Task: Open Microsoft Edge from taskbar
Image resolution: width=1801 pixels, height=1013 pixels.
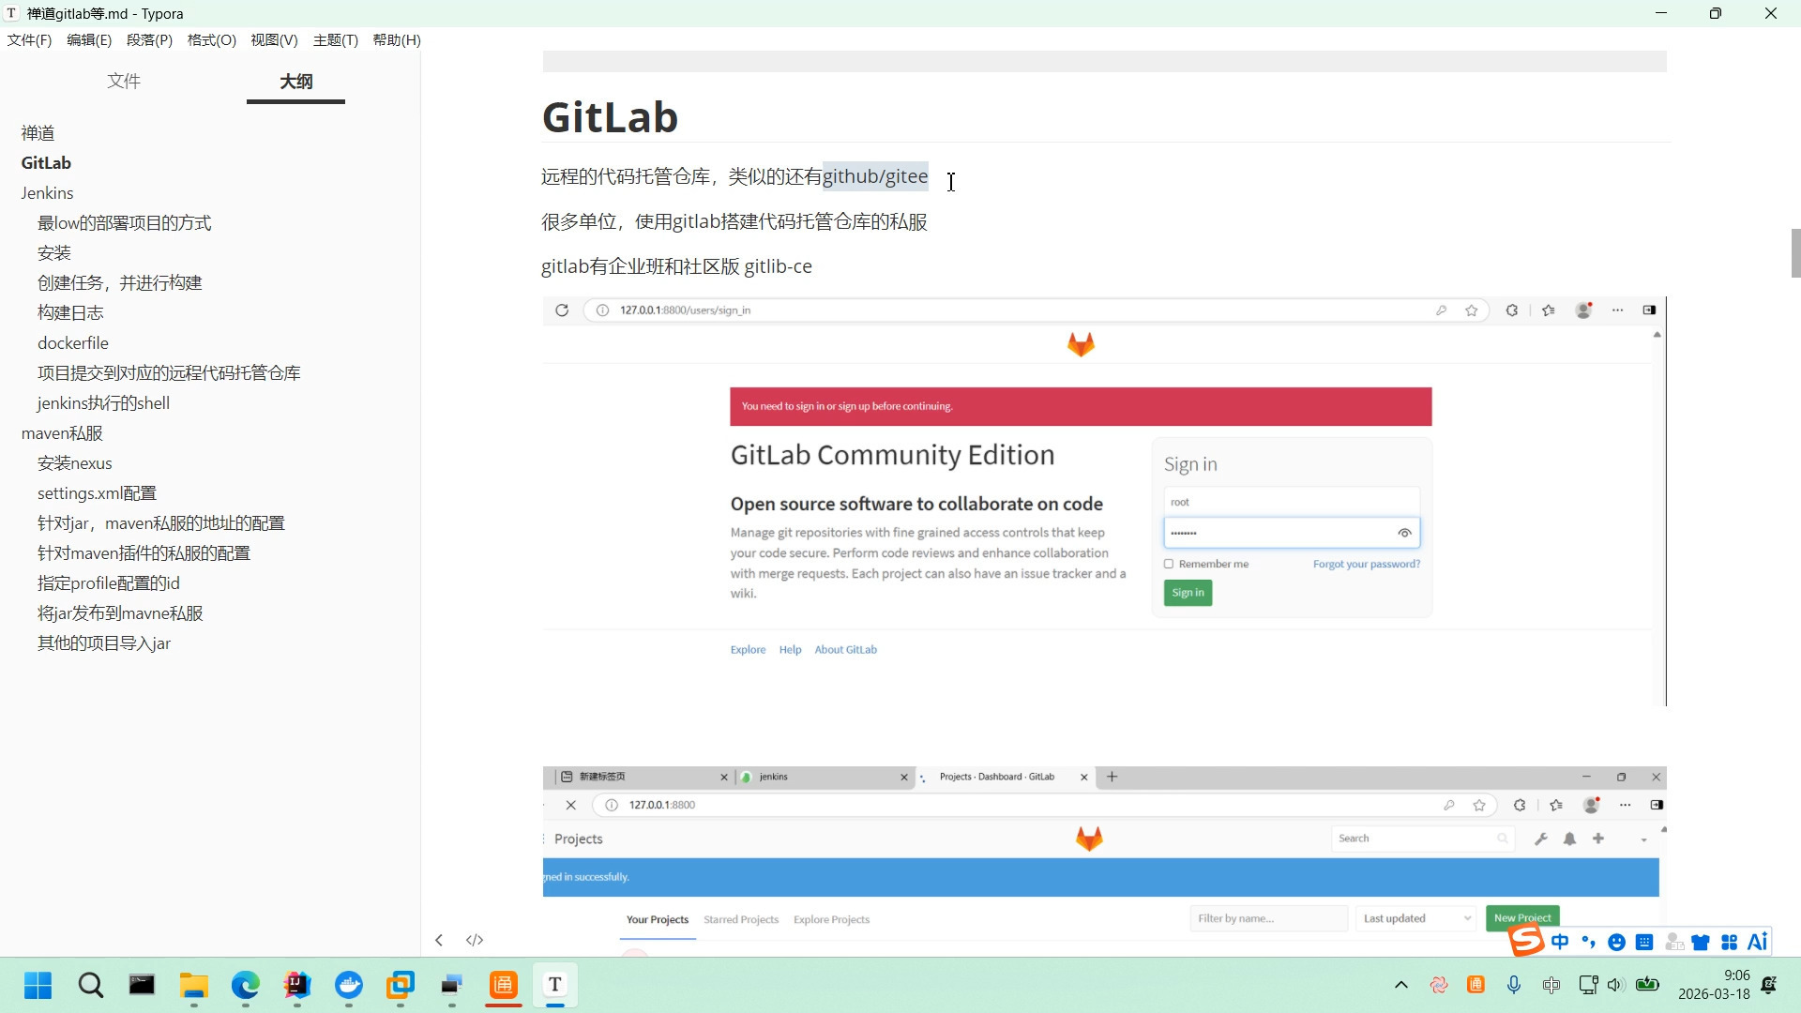Action: (246, 985)
